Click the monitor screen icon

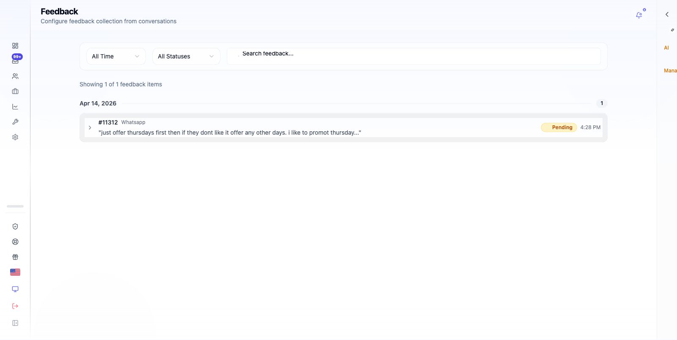tap(15, 289)
